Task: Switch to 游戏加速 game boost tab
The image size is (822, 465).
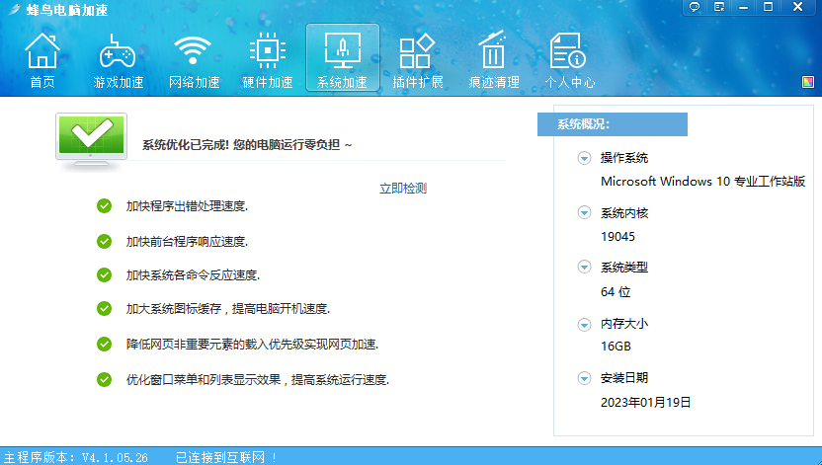Action: 118,61
